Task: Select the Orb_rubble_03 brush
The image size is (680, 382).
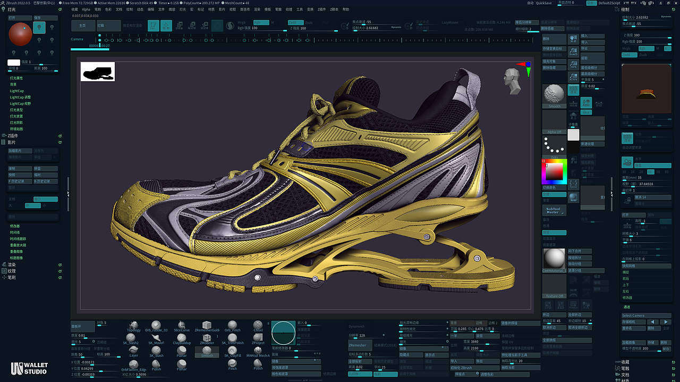Action: click(156, 326)
